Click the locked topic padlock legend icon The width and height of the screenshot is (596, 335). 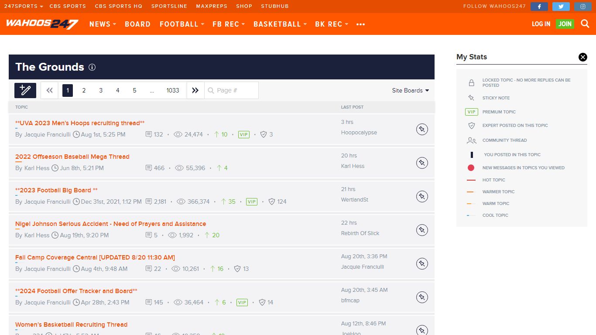(x=471, y=83)
